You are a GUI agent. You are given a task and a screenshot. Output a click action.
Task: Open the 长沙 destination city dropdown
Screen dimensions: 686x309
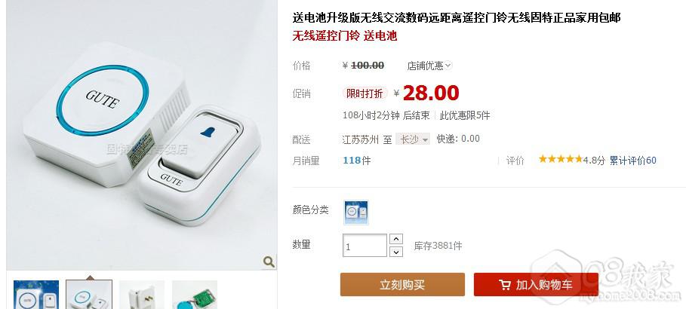tap(413, 139)
